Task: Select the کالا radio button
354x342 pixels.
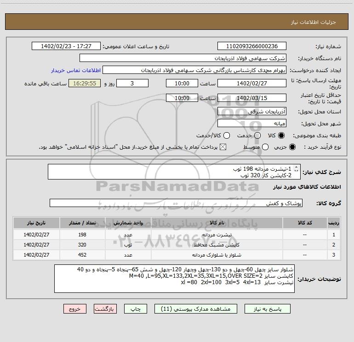Action: (x=281, y=135)
